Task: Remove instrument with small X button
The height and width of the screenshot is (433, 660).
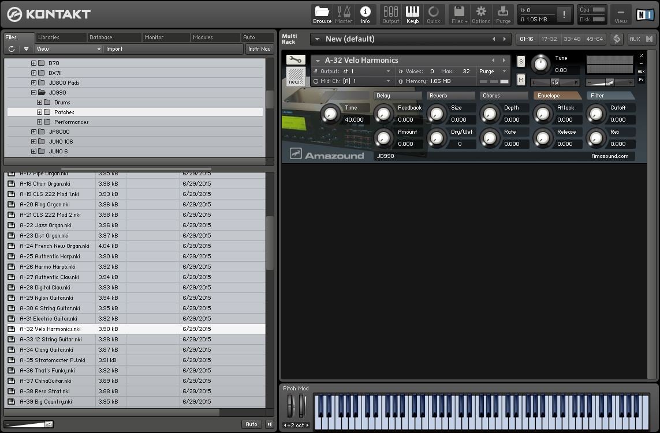Action: click(641, 55)
